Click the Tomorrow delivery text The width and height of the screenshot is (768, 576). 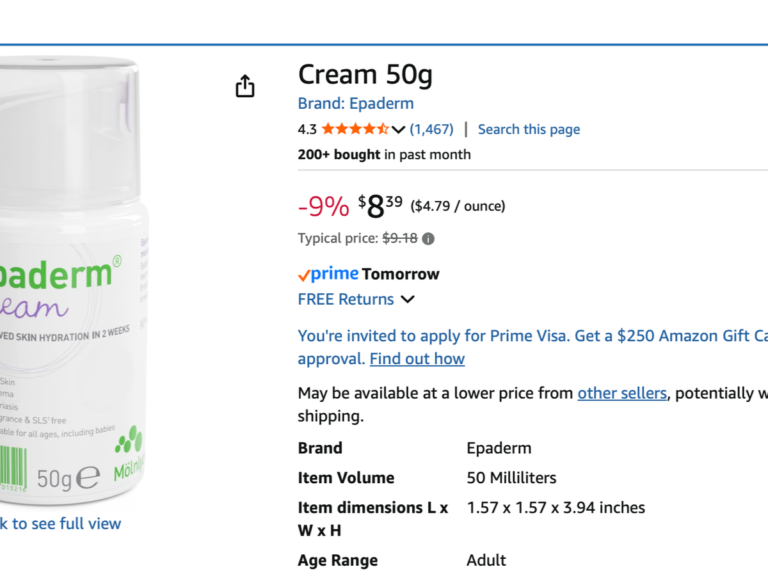pos(401,274)
